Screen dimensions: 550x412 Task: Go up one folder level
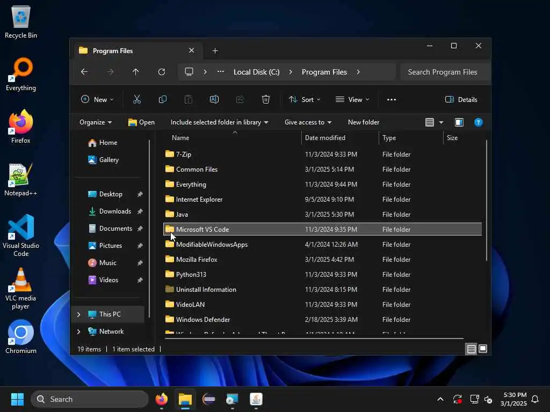click(136, 72)
